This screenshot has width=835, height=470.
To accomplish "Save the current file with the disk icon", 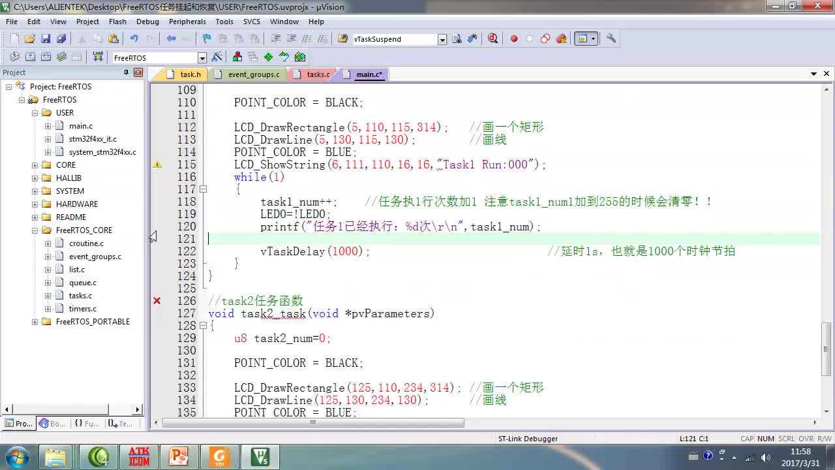I will tap(46, 39).
